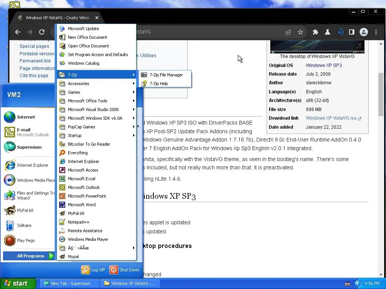Open Files and Settings Transfer Wizard
386x289 pixels.
29,195
